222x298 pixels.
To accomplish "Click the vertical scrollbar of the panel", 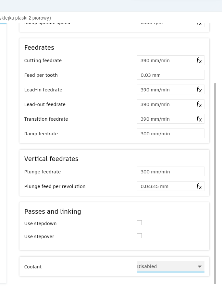I will pos(215,183).
